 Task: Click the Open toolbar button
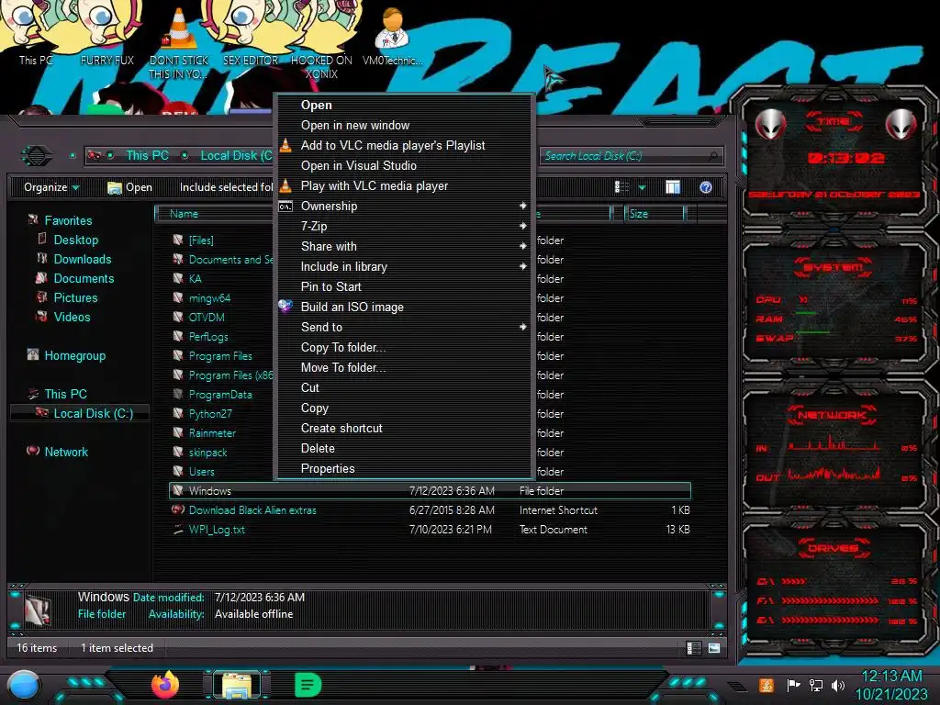(x=129, y=187)
